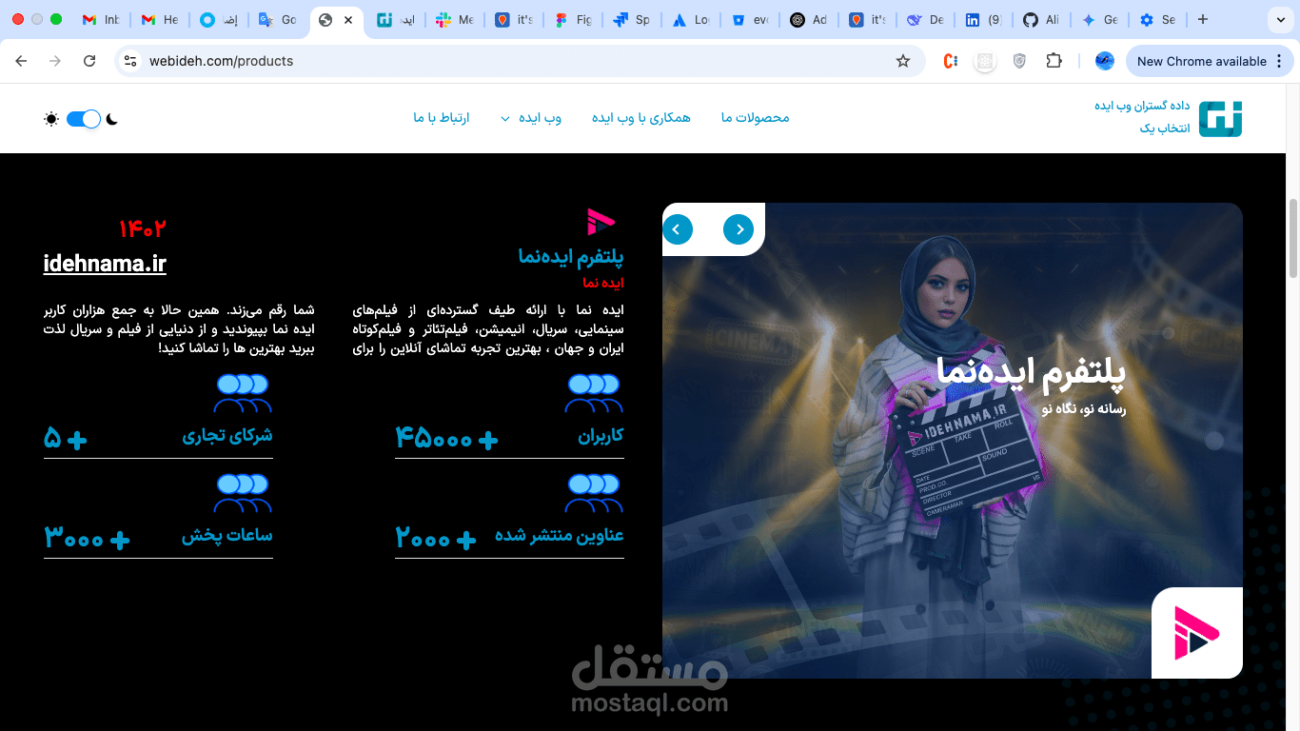This screenshot has width=1300, height=731.
Task: Click the شرکای تجاری label text
Action: pyautogui.click(x=227, y=436)
